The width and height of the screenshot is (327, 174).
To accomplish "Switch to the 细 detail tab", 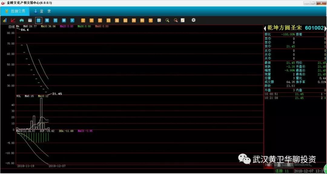I will point(268,165).
